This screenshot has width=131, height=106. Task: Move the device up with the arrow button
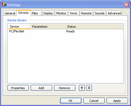point(82,88)
